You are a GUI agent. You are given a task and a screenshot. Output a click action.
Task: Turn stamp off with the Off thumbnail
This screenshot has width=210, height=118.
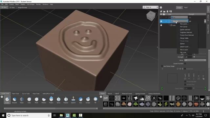[x=106, y=98]
